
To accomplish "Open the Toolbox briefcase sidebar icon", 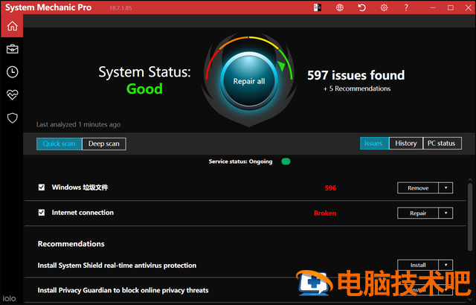I will click(12, 49).
